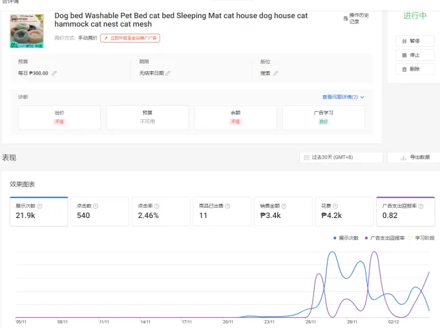Click the 导出数据 export button
This screenshot has width=440, height=328.
(415, 157)
